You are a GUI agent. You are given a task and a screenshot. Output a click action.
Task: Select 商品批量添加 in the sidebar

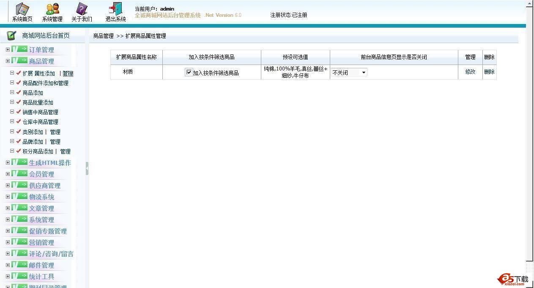pos(38,102)
